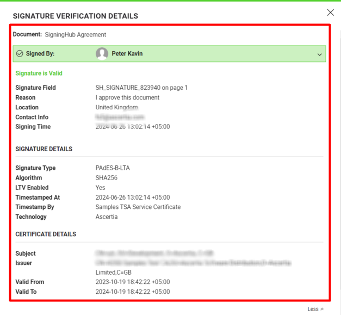The width and height of the screenshot is (341, 315).
Task: Click the Less link to collapse details
Action: tap(313, 309)
